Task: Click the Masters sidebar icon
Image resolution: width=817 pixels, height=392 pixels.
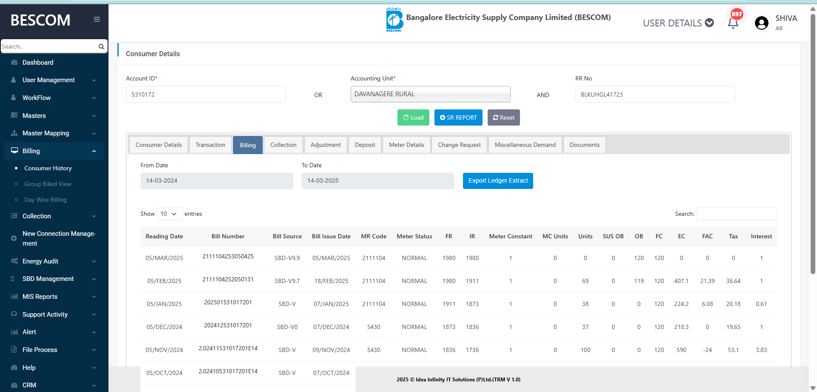Action: (14, 115)
